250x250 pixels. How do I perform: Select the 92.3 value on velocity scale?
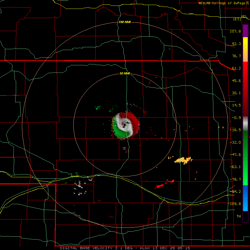(236, 44)
